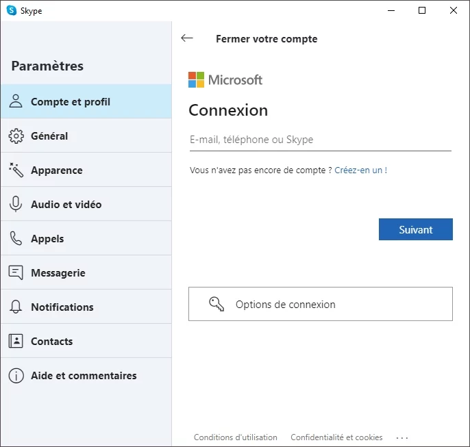Open Confidentialité et cookies link
The height and width of the screenshot is (447, 470).
(x=336, y=437)
